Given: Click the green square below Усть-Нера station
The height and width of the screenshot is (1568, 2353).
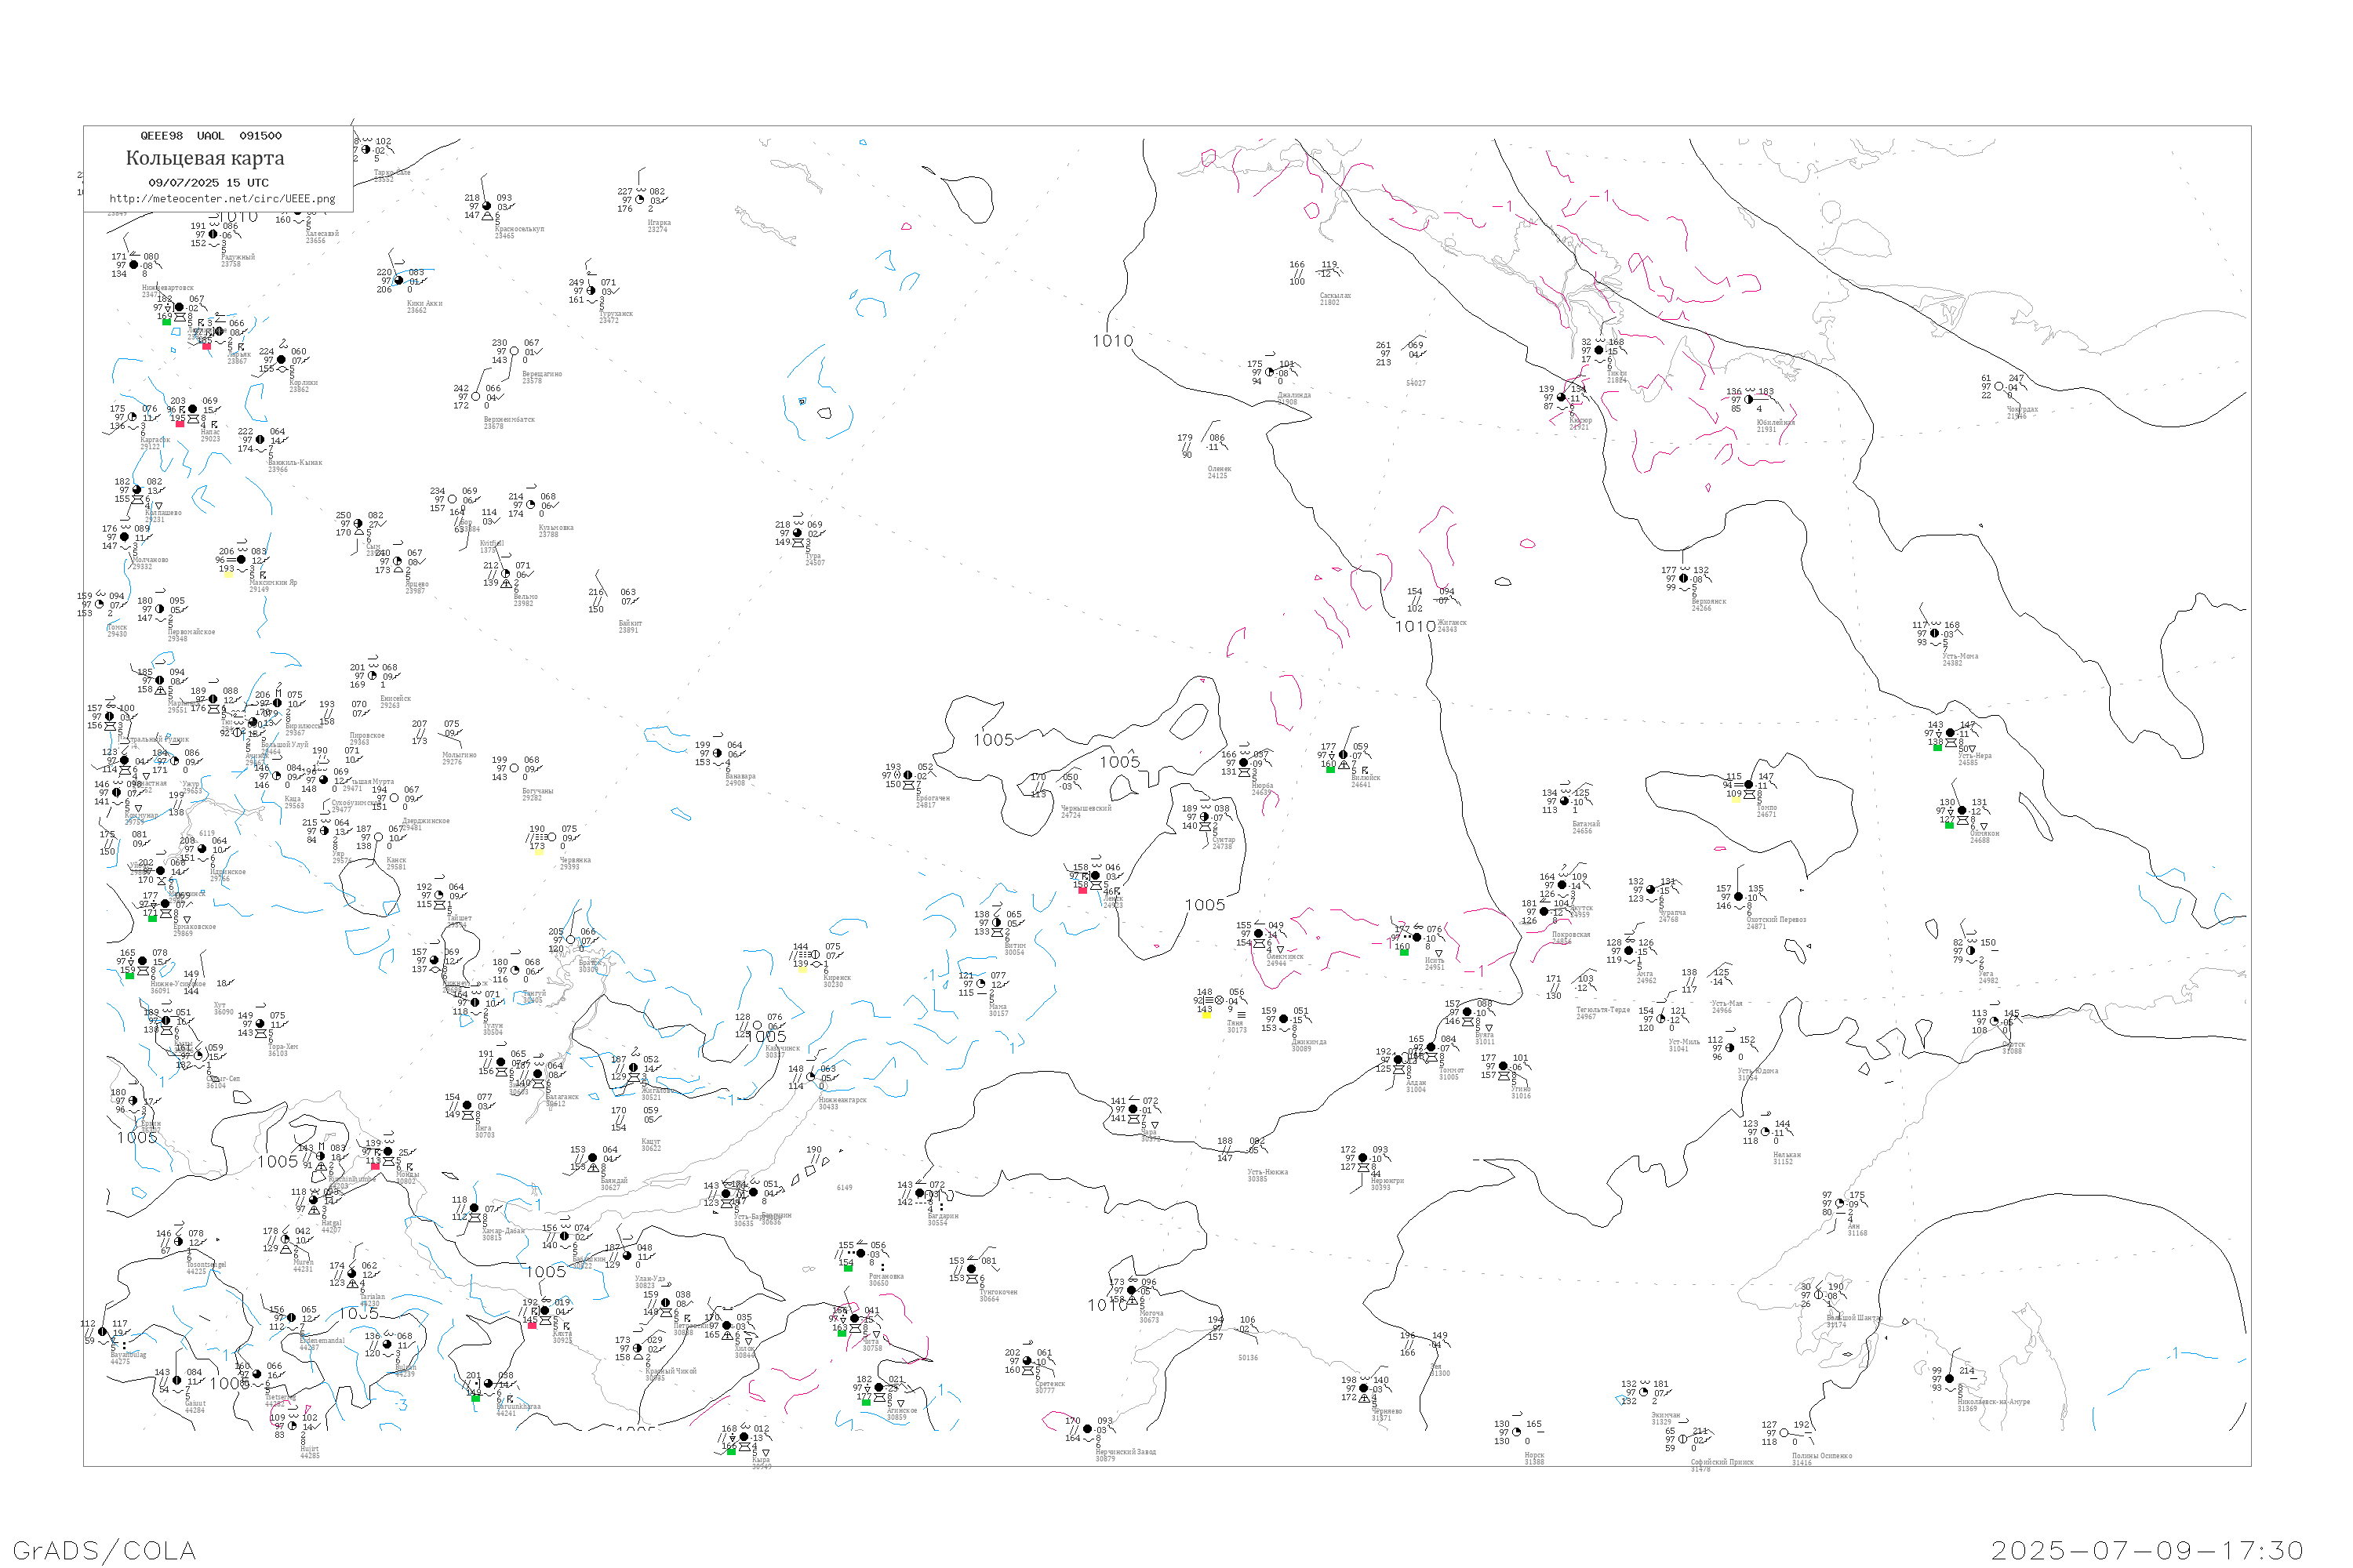Looking at the screenshot, I should tap(1938, 747).
